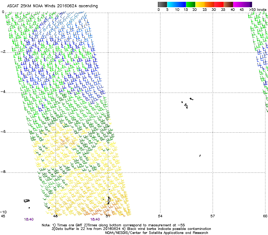Click the island outline at longitude 51, latitude -9.5
The height and width of the screenshot is (235, 268).
coord(109,200)
